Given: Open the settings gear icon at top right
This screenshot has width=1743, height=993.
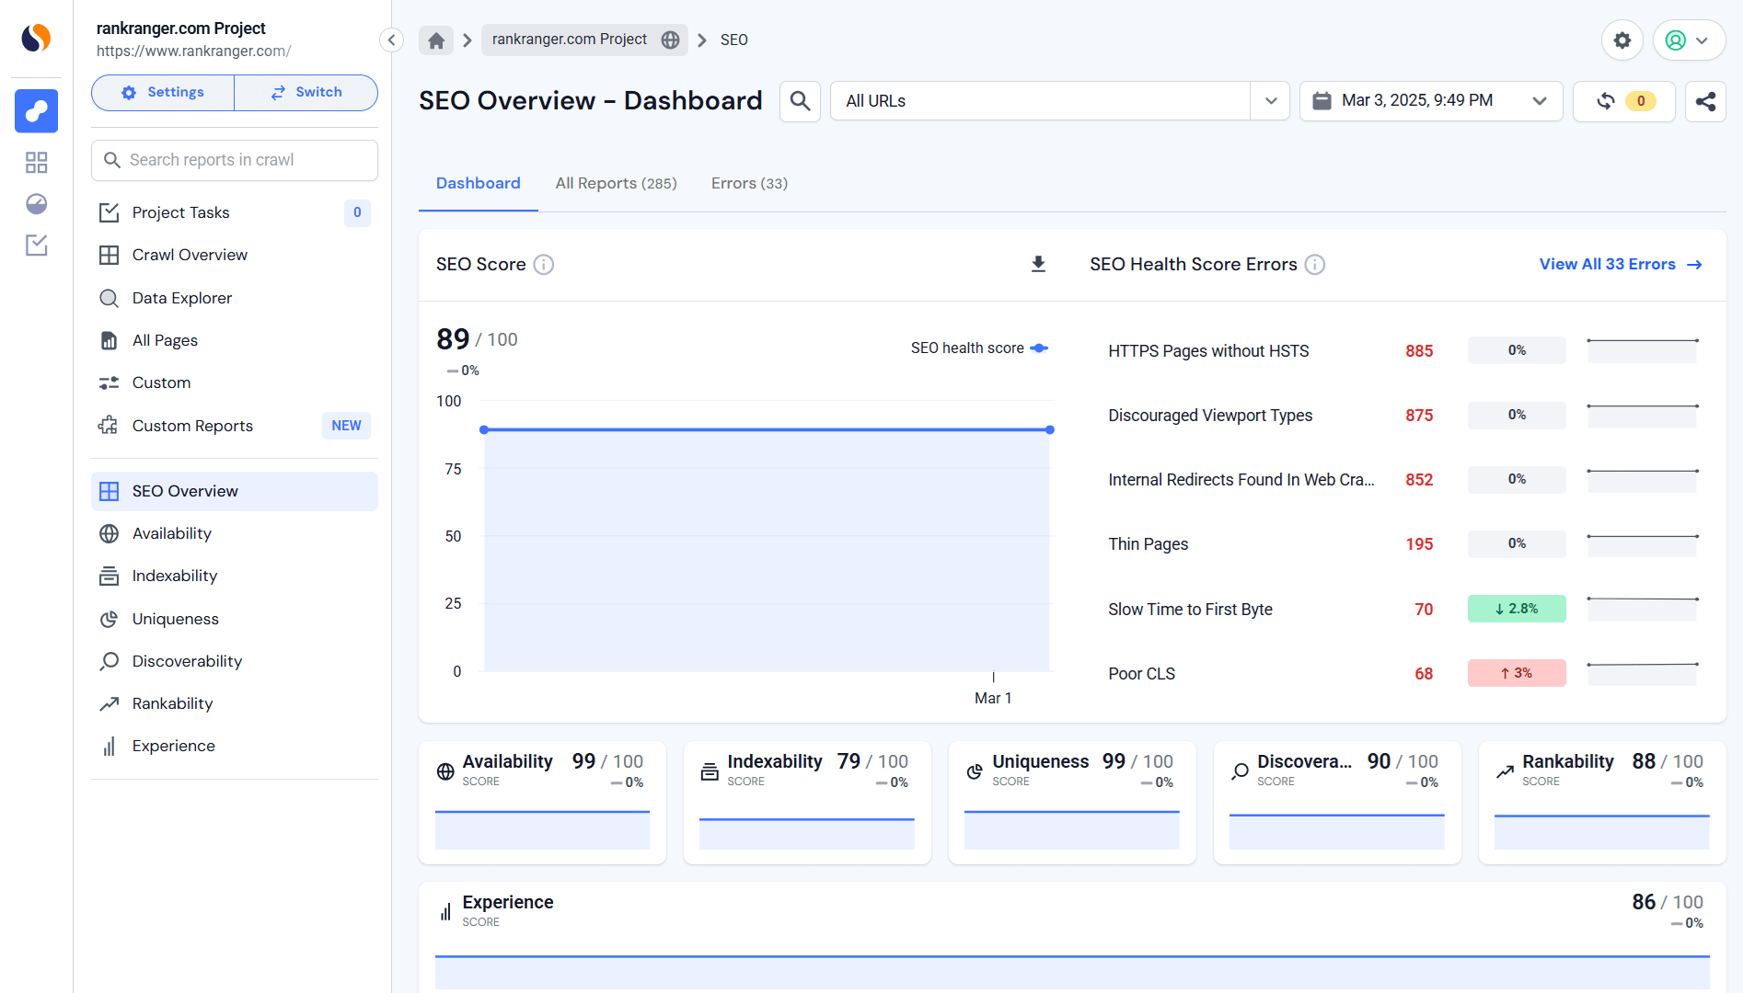Looking at the screenshot, I should pyautogui.click(x=1622, y=40).
